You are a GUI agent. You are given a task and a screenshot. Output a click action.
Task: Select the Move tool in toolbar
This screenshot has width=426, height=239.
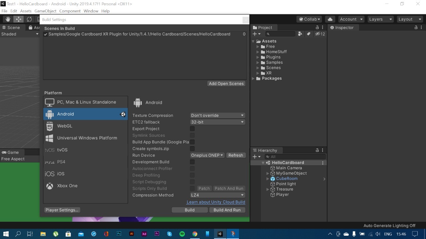[19, 19]
